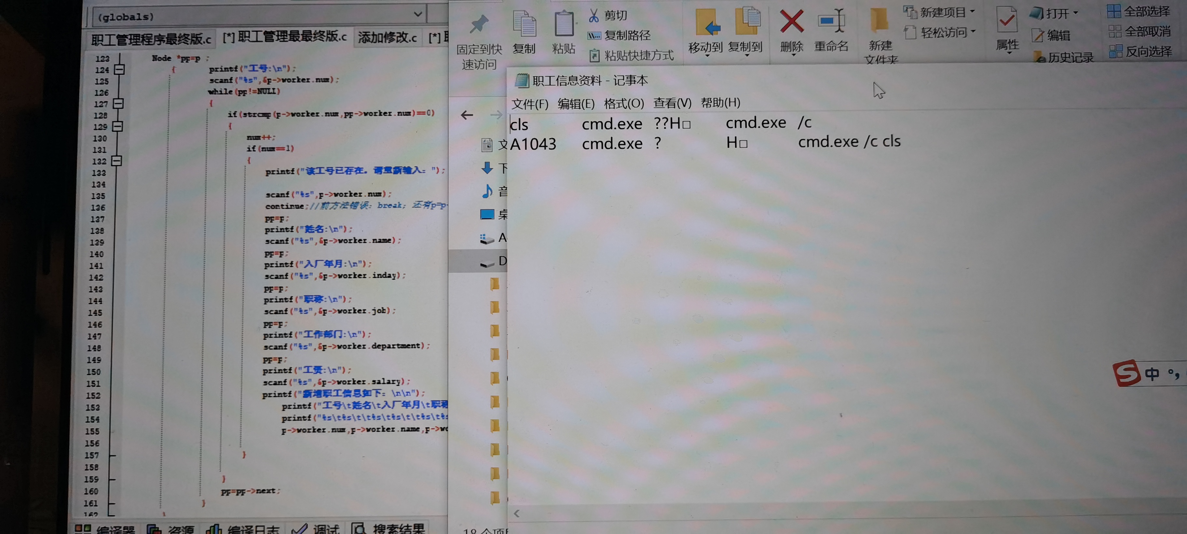Collapse code fold at line 124
This screenshot has height=534, width=1187.
(119, 70)
